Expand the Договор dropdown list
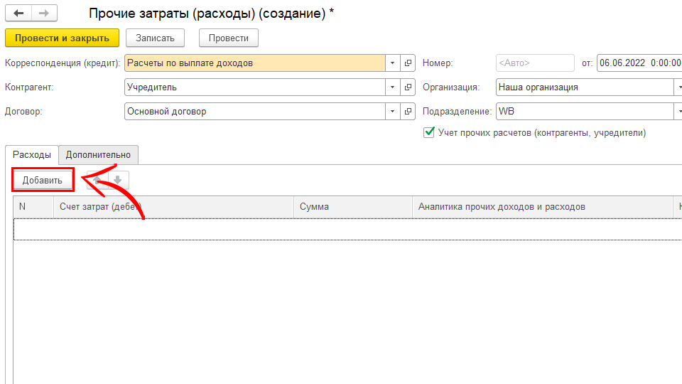This screenshot has width=682, height=384. point(393,112)
